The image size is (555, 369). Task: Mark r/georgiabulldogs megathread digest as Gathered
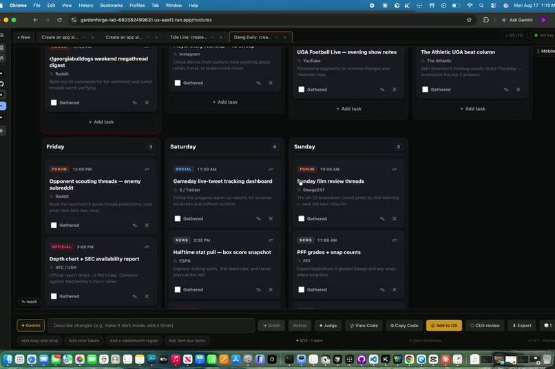click(x=54, y=103)
